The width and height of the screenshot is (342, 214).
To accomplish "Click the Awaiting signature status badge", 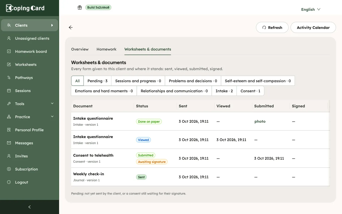I will (152, 162).
